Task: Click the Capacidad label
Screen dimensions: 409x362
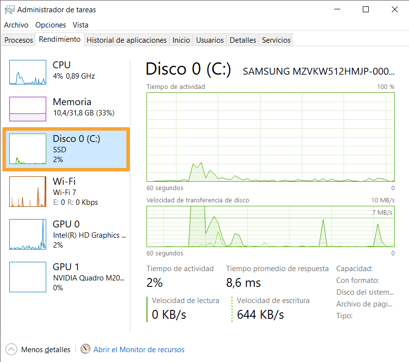Action: tap(354, 269)
